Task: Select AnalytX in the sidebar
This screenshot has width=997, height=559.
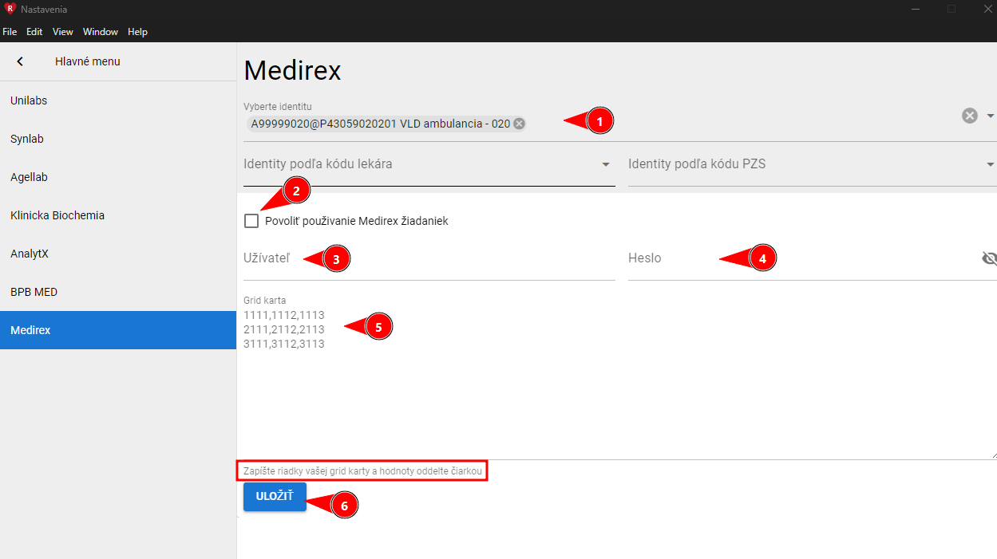Action: (118, 254)
